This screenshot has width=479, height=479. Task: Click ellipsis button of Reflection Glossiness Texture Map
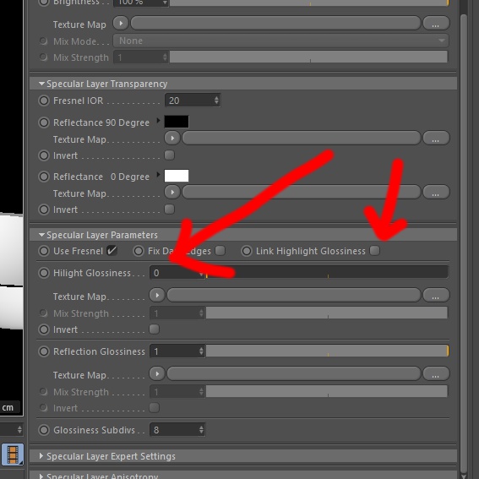tap(436, 374)
